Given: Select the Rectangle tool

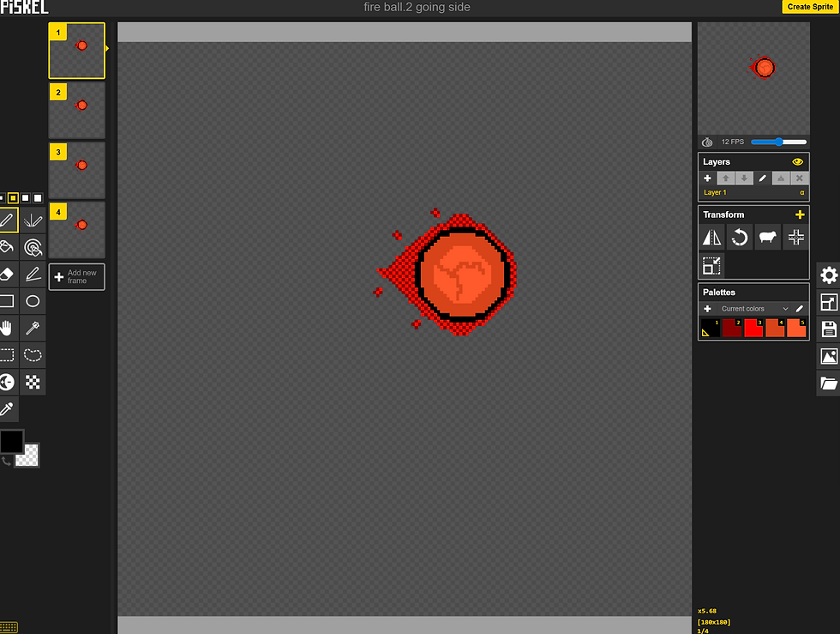Looking at the screenshot, I should [8, 301].
